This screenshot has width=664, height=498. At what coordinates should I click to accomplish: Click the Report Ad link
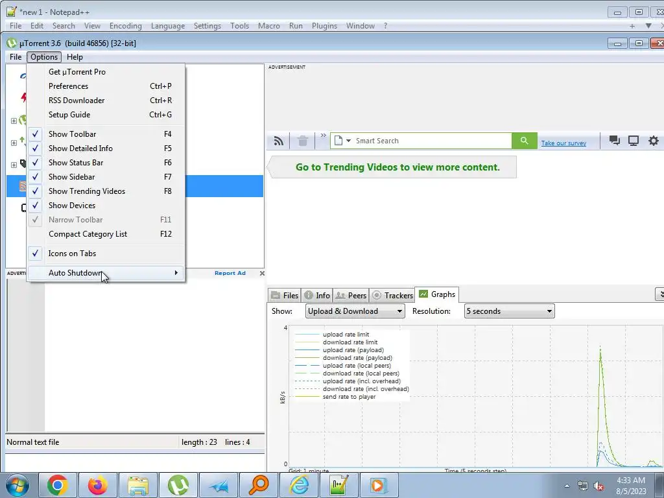pyautogui.click(x=230, y=273)
